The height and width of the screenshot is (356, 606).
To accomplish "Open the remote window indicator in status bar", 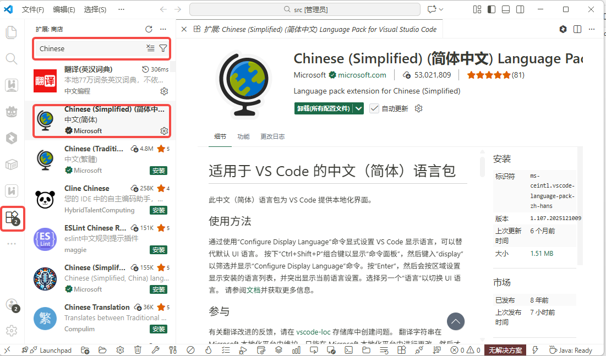I will pyautogui.click(x=7, y=350).
